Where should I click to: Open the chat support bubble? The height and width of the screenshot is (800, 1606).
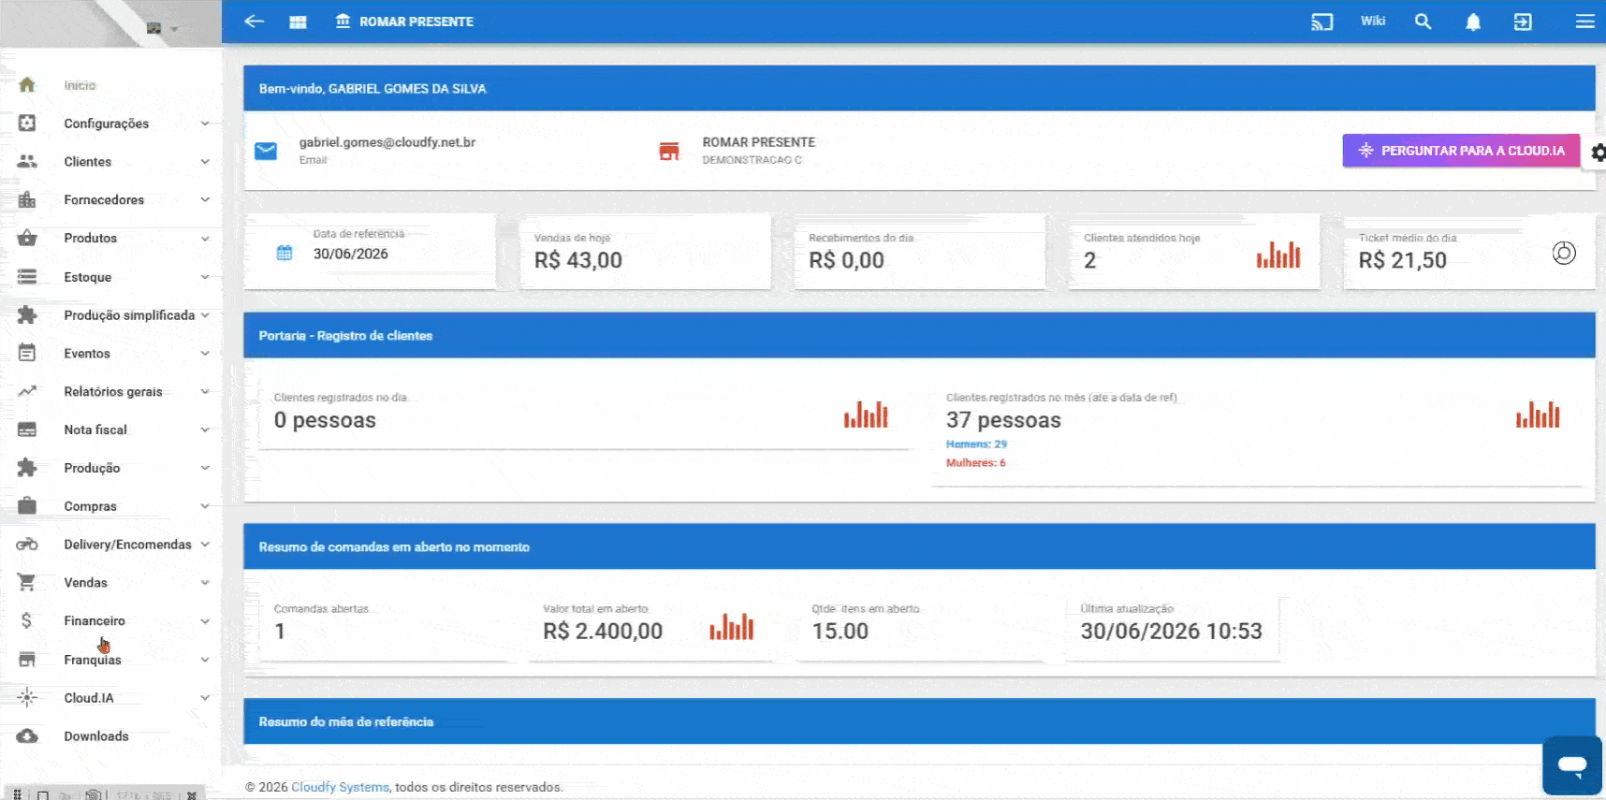[1572, 765]
